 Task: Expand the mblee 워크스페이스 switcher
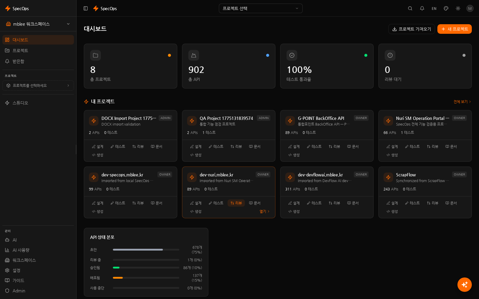tap(38, 24)
